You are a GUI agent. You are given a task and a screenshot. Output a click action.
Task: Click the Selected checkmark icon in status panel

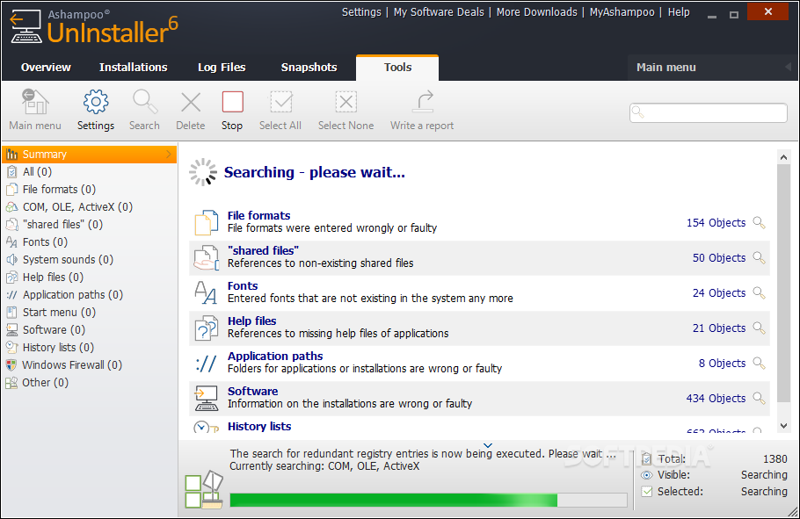click(647, 492)
